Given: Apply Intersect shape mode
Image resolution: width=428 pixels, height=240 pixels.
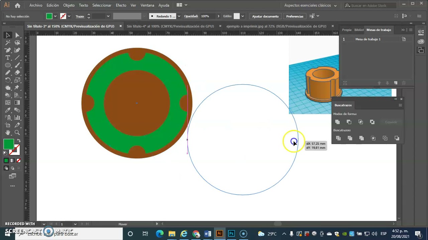Looking at the screenshot, I should pos(360,122).
